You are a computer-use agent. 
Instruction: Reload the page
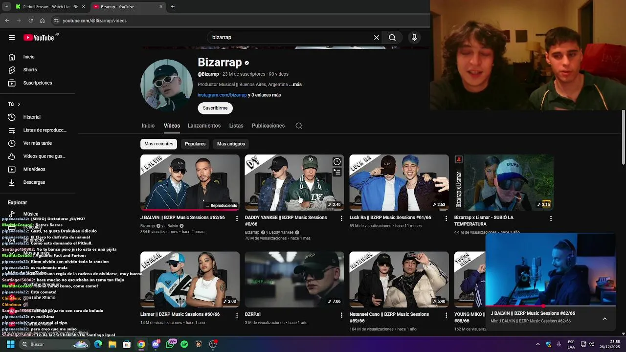(x=30, y=21)
